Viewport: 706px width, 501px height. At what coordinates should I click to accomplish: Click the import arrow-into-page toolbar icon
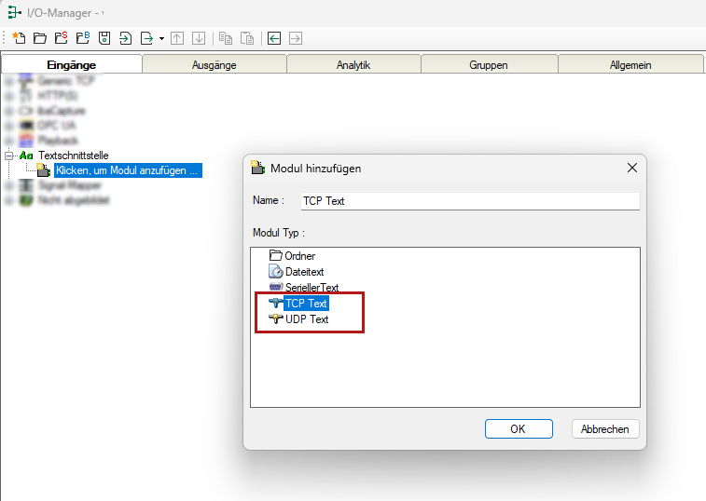click(125, 38)
